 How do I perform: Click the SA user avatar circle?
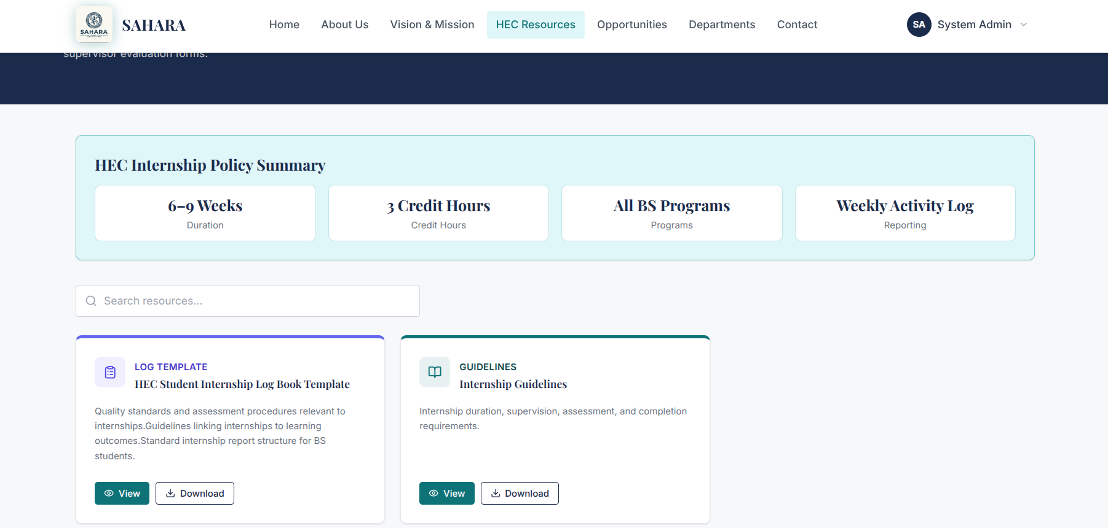tap(919, 25)
